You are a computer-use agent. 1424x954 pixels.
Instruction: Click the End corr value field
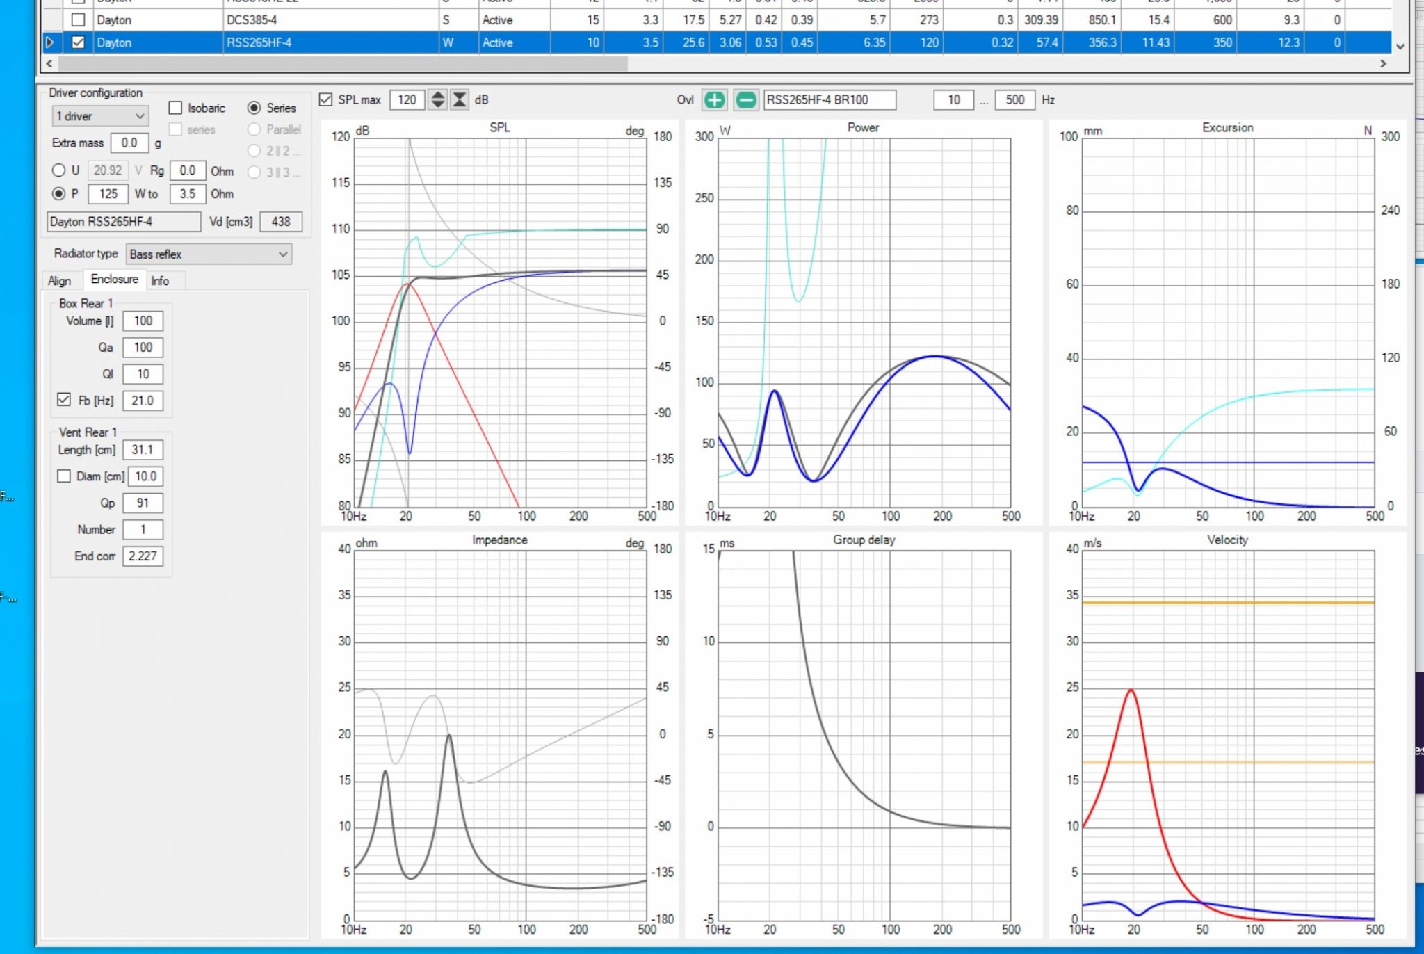pyautogui.click(x=143, y=556)
